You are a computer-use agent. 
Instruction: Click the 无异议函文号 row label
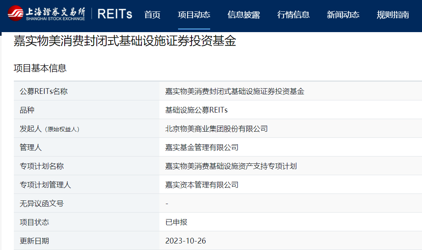pos(41,204)
